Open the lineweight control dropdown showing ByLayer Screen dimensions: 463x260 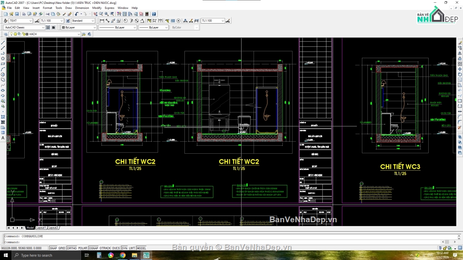(154, 27)
